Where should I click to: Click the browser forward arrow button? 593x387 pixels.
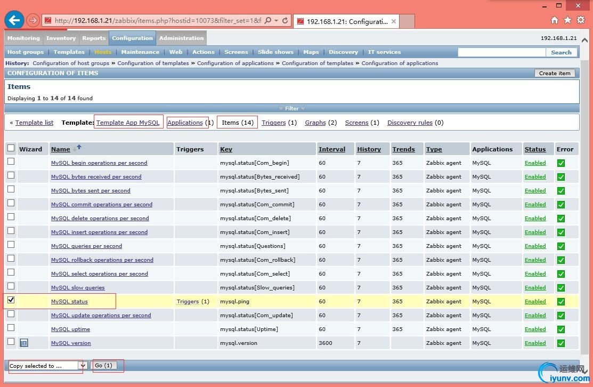(x=33, y=21)
